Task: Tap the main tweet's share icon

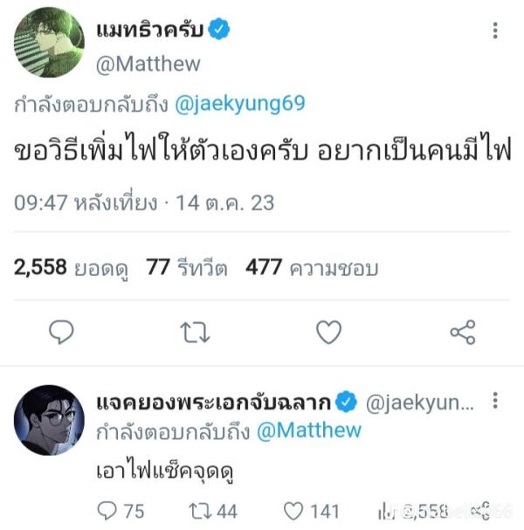Action: [463, 332]
